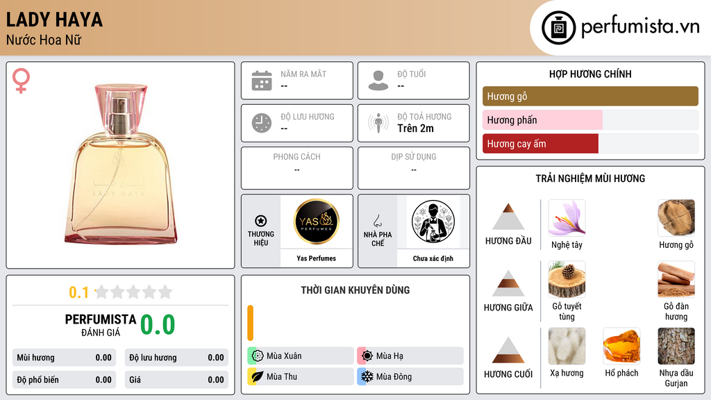Screen dimensions: 711x400
Task: Click the calendar icon for Năm ra mắt
Action: click(262, 81)
